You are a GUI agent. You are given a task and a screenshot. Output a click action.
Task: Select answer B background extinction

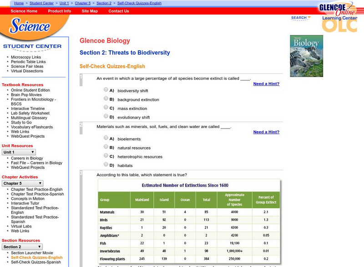click(x=106, y=98)
